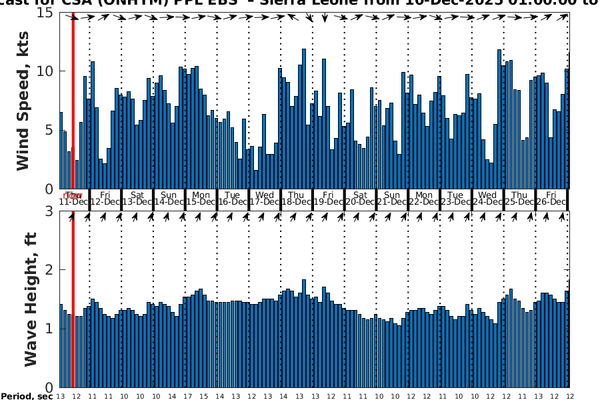Select the first wave direction arrow in wave chart
The image size is (600, 400).
click(72, 217)
